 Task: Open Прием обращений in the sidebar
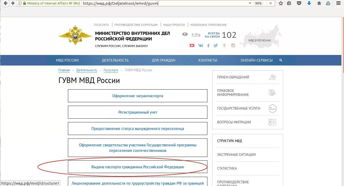pyautogui.click(x=233, y=77)
